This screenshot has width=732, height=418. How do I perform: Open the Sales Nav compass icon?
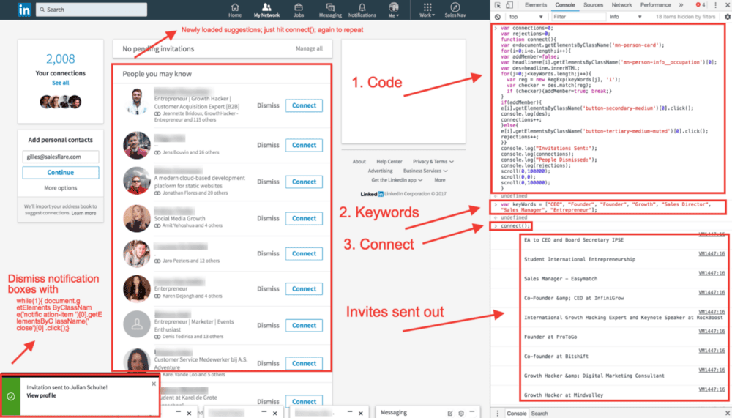[x=455, y=10]
